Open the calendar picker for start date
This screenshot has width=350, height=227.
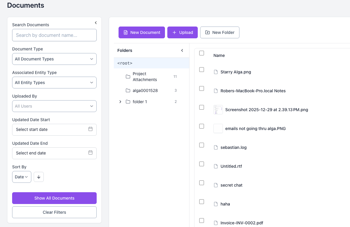[90, 129]
